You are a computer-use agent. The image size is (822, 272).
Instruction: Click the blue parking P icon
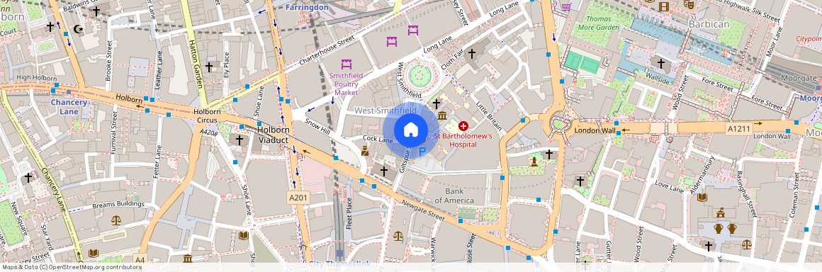(422, 152)
